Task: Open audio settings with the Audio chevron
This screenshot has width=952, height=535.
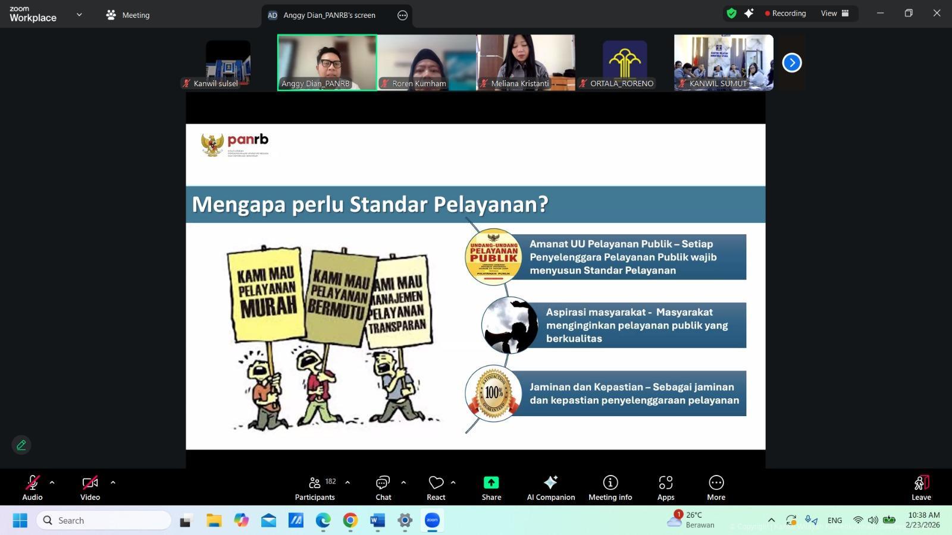Action: coord(52,482)
